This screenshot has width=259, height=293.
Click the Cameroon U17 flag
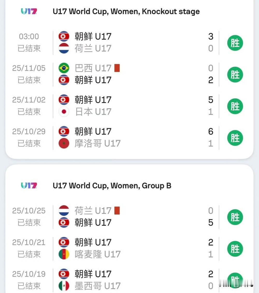[64, 254]
